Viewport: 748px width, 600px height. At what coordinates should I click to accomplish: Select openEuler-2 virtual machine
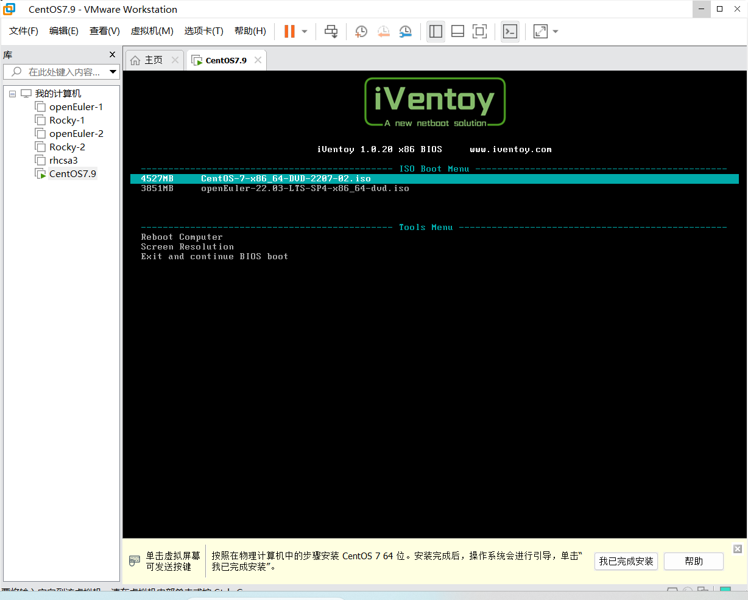click(x=76, y=133)
